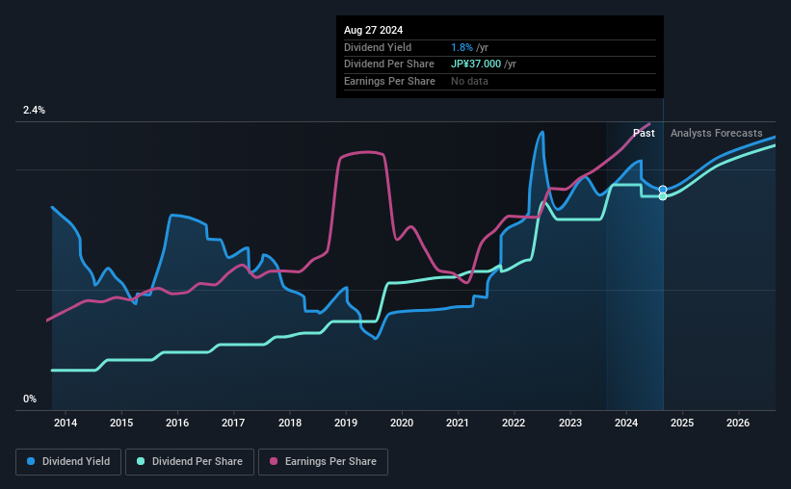Click the blue Dividend Yield marker at Aug 2024
The image size is (791, 489).
pyautogui.click(x=663, y=190)
